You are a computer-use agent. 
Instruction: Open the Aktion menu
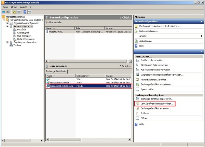coord(14,7)
